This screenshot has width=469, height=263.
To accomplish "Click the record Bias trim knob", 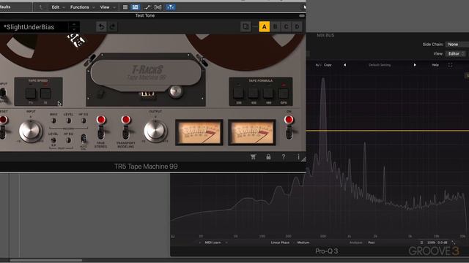I will [x=53, y=121].
